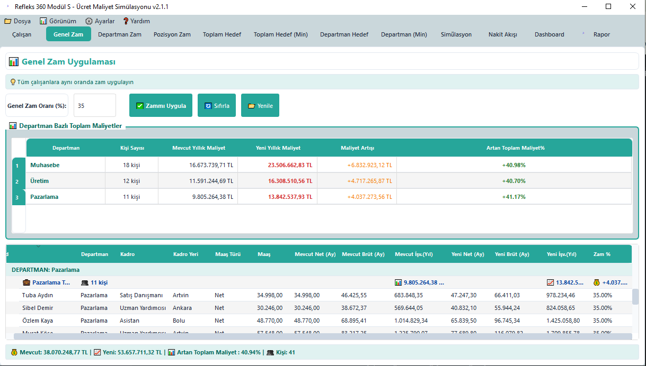This screenshot has width=646, height=366.
Task: Collapse the DEPARTMAN: Pazarlama group row
Action: [46, 270]
